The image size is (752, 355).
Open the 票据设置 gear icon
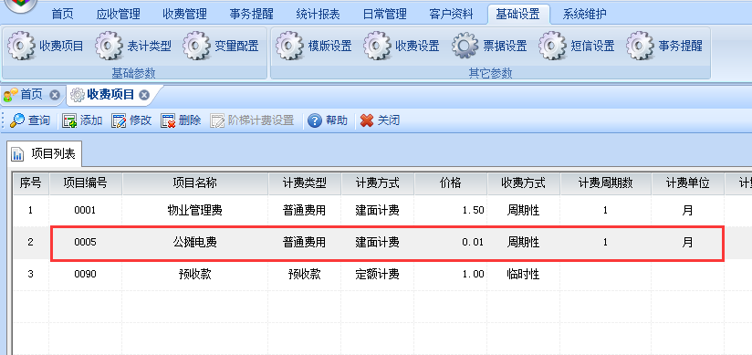coord(465,46)
